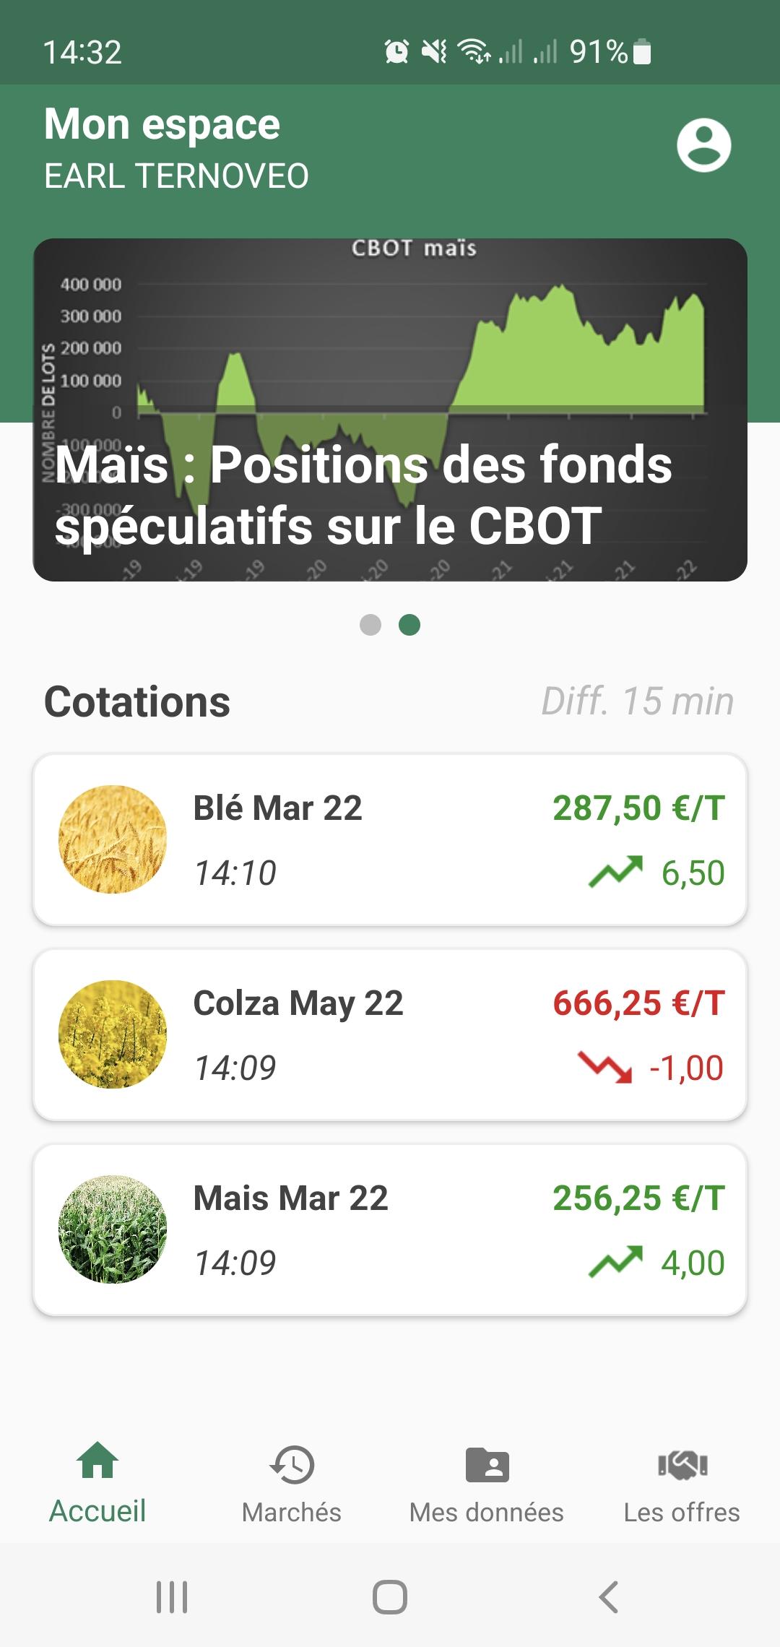780x1647 pixels.
Task: Tap the rapeseed flower thumbnail
Action: (113, 1034)
